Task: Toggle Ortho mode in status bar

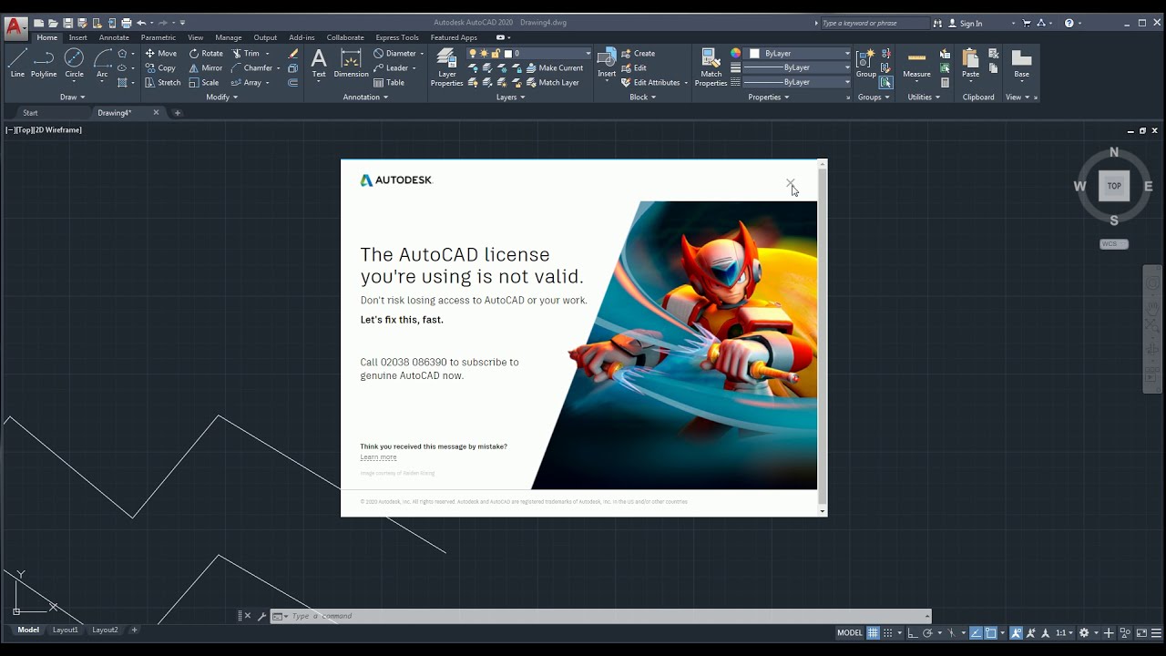Action: pyautogui.click(x=913, y=632)
